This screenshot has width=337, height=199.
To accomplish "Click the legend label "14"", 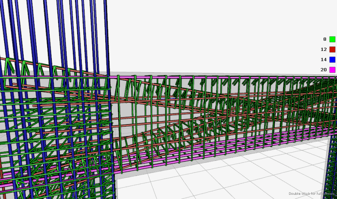I will click(x=324, y=60).
